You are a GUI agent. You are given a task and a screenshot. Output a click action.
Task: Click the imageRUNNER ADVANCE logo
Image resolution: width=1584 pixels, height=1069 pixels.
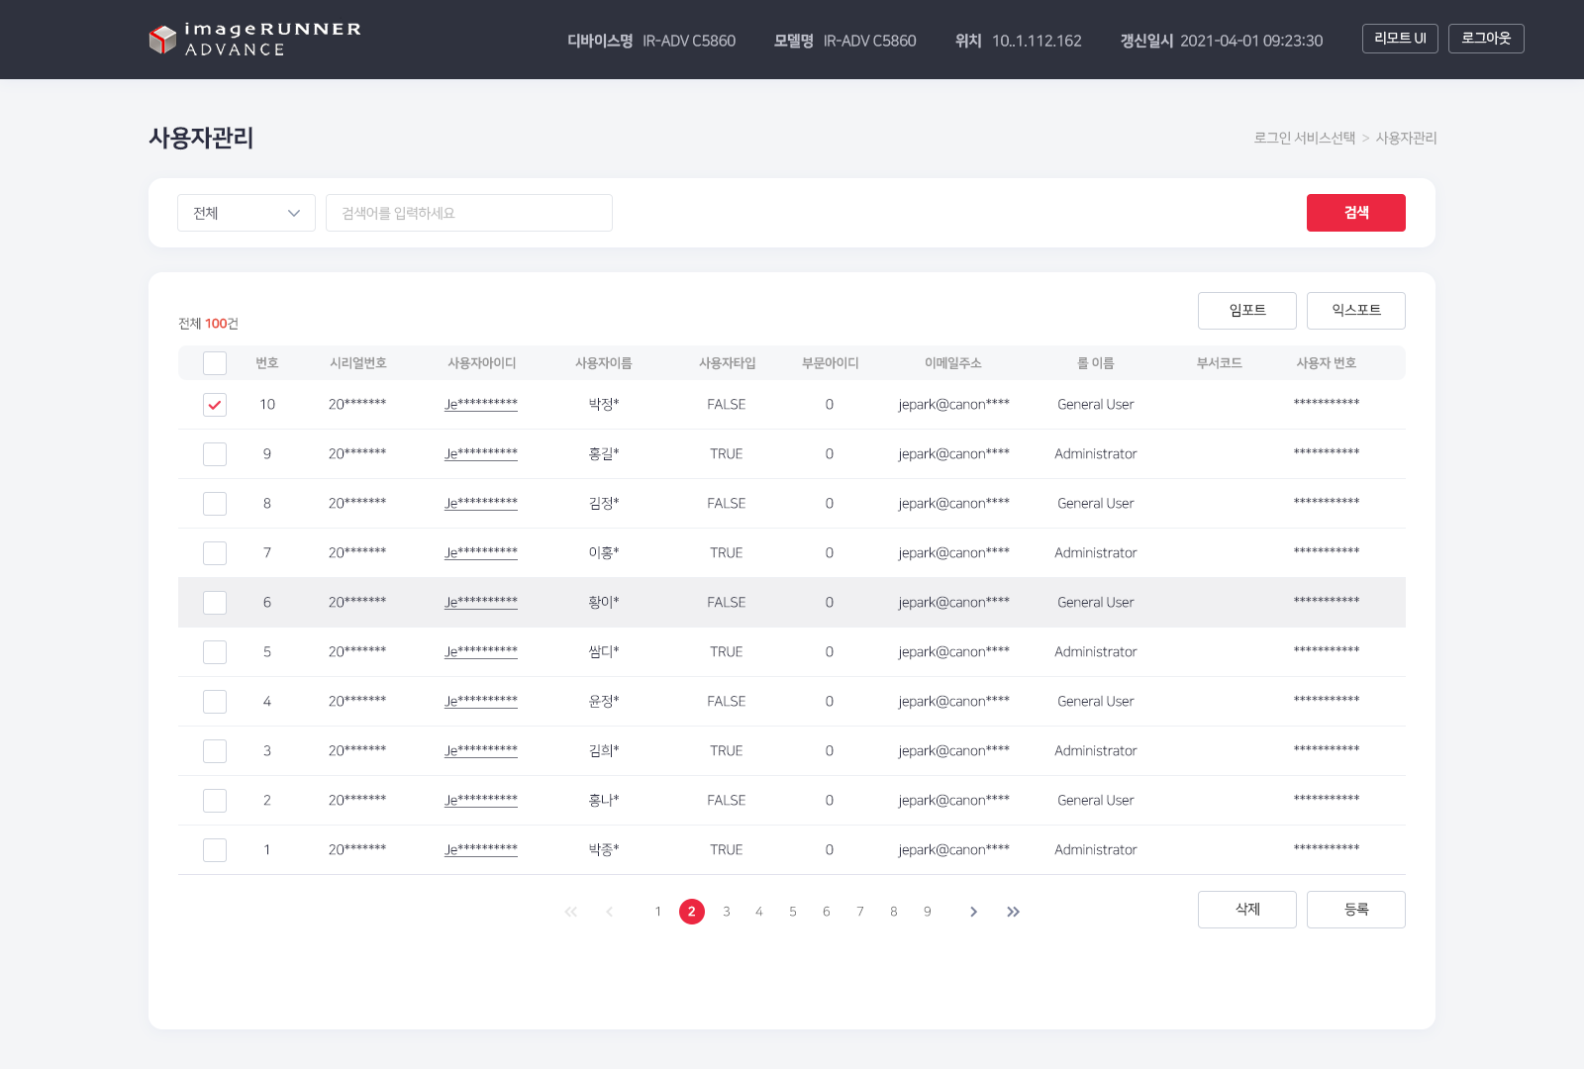pos(255,40)
